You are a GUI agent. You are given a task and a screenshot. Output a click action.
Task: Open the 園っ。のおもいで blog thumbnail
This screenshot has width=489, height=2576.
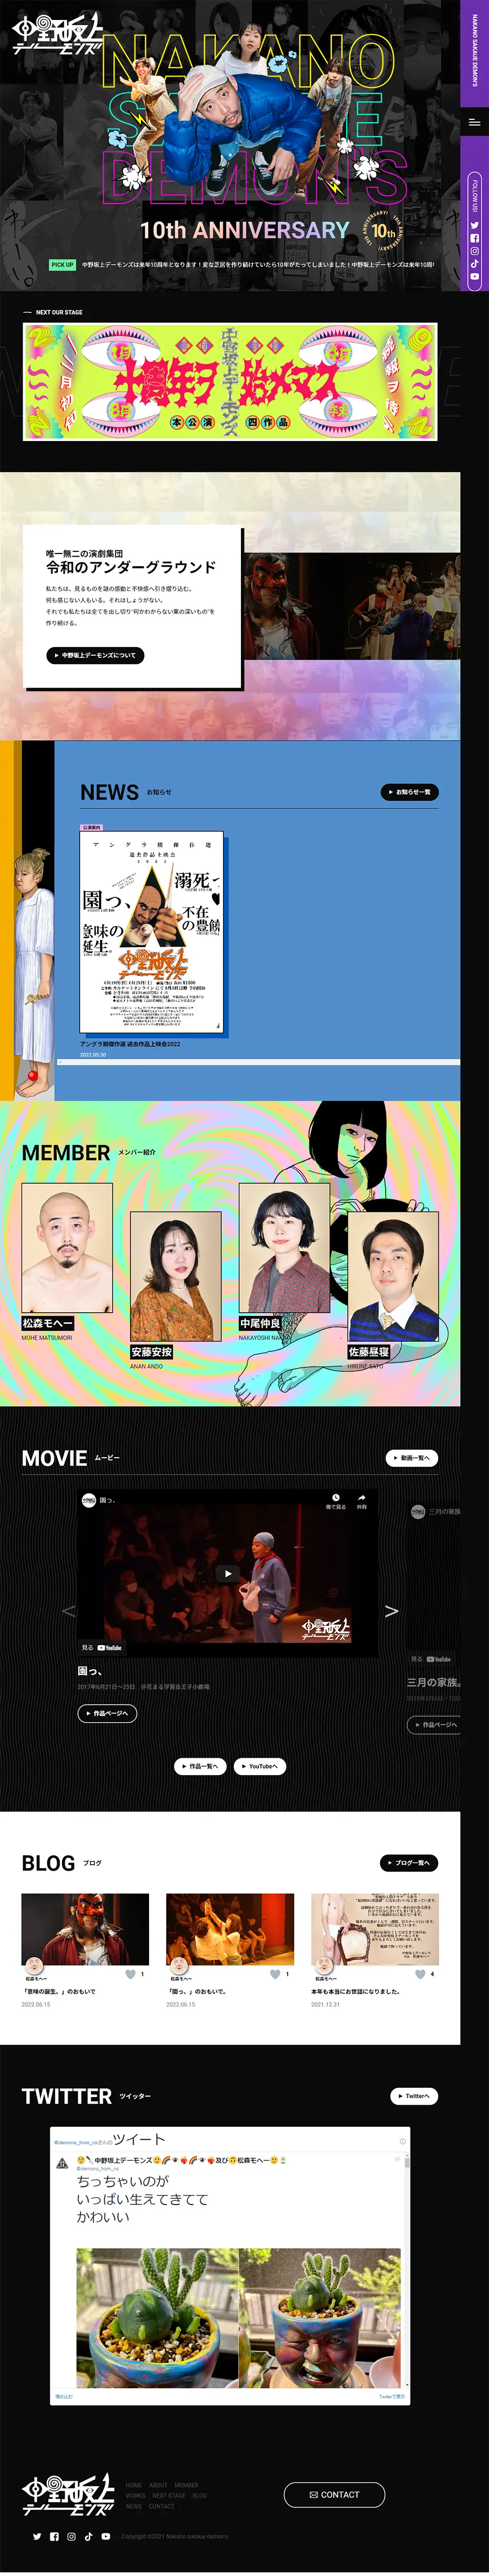coord(230,1929)
